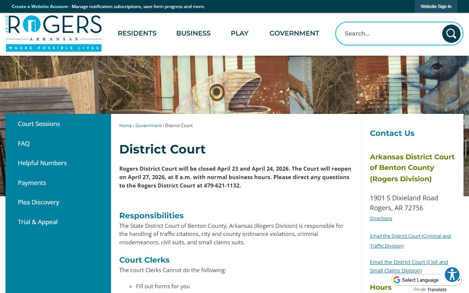This screenshot has width=469, height=293.
Task: Click the search magnifying glass icon
Action: point(451,34)
